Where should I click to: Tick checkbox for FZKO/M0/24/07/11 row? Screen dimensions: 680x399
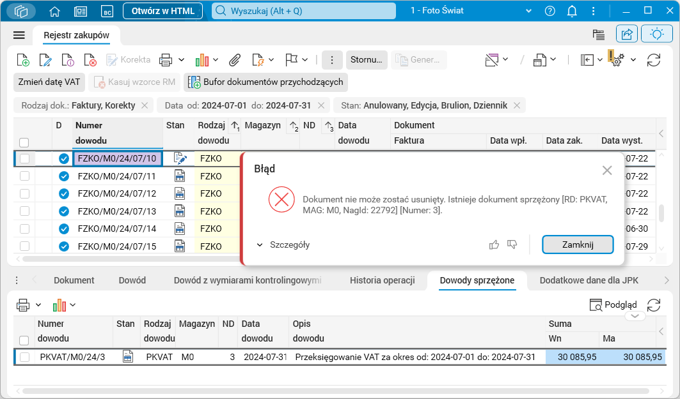tap(25, 176)
